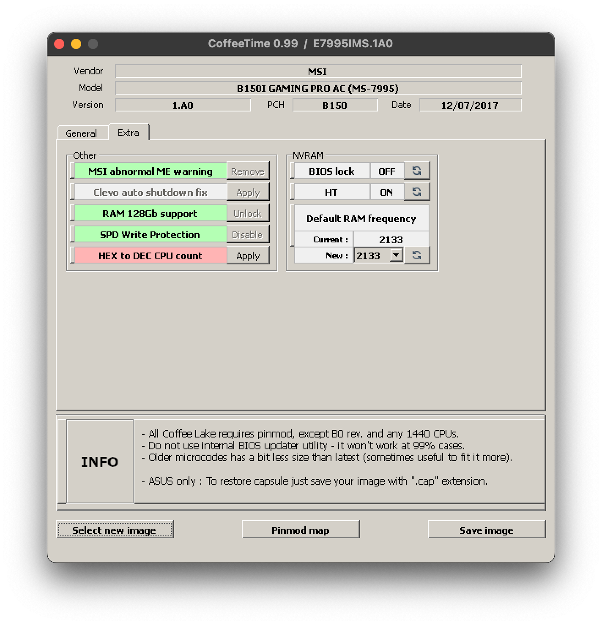Click the refresh icon beside HT
602x625 pixels.
[x=417, y=192]
